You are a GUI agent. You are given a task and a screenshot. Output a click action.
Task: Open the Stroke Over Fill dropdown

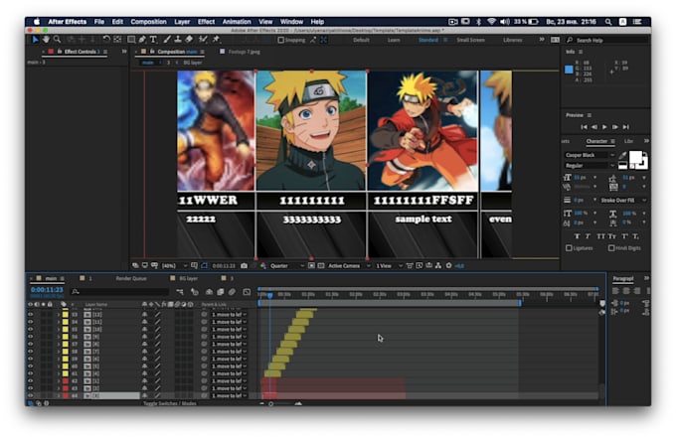click(x=623, y=201)
